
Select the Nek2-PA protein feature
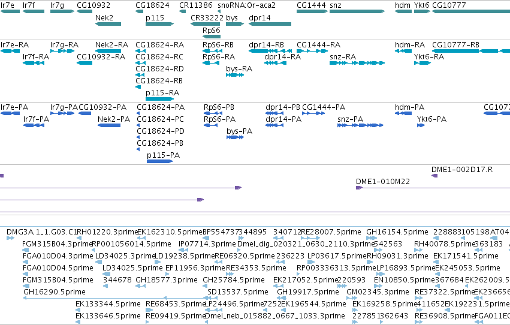point(109,125)
